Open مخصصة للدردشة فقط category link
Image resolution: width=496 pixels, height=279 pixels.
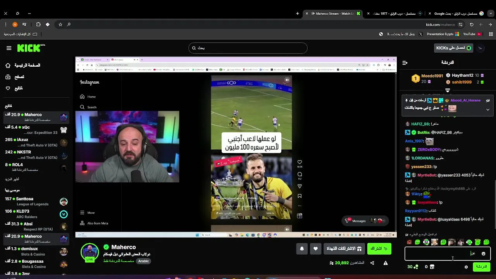pyautogui.click(x=119, y=261)
